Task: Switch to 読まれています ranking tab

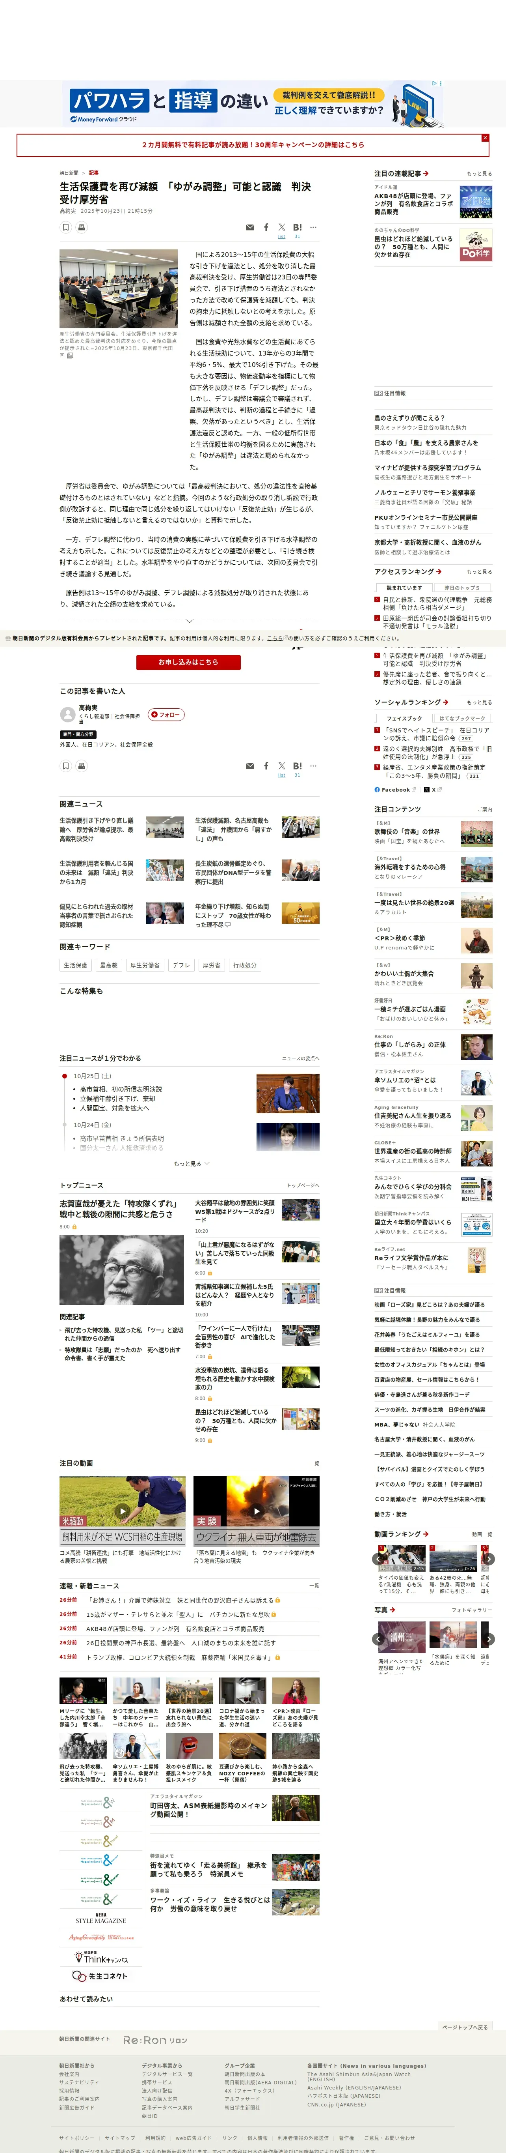Action: (x=404, y=588)
